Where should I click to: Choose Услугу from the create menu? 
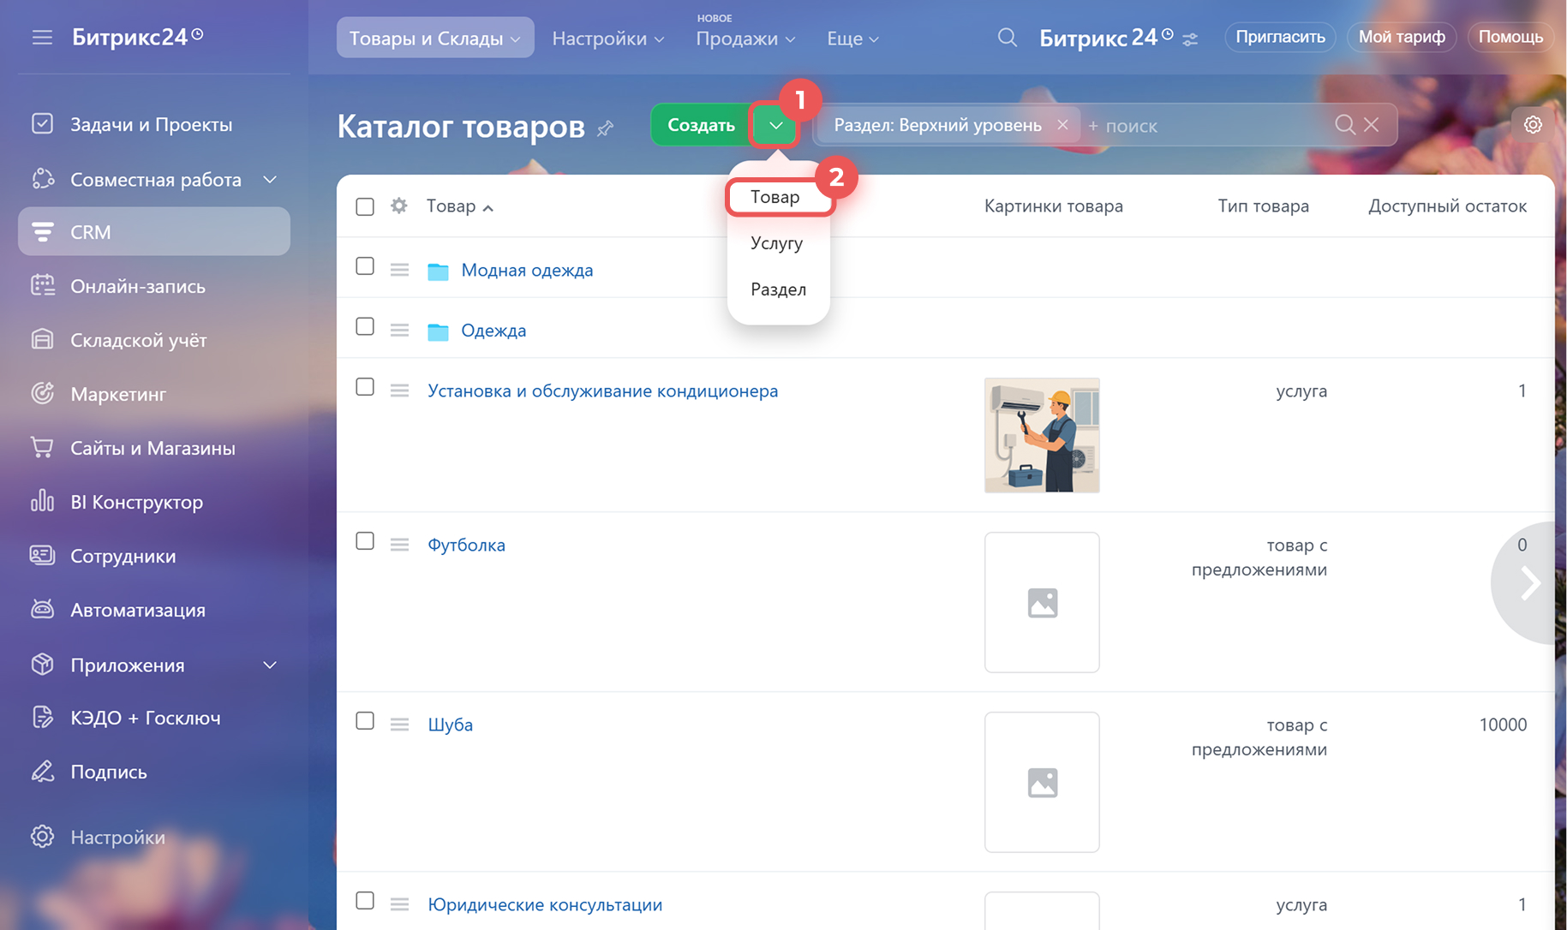(x=776, y=243)
